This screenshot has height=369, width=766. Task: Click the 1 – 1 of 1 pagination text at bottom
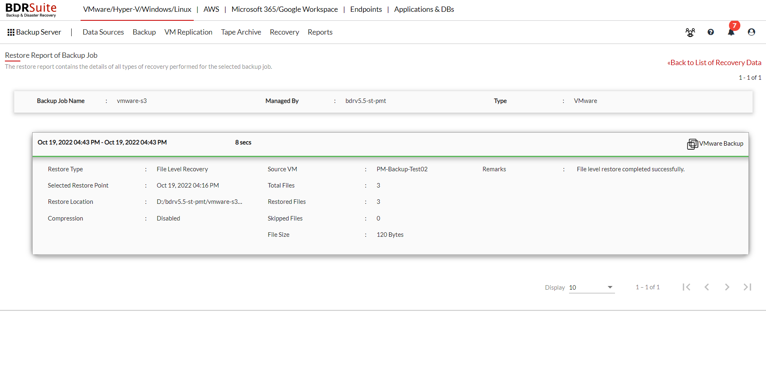pos(648,287)
